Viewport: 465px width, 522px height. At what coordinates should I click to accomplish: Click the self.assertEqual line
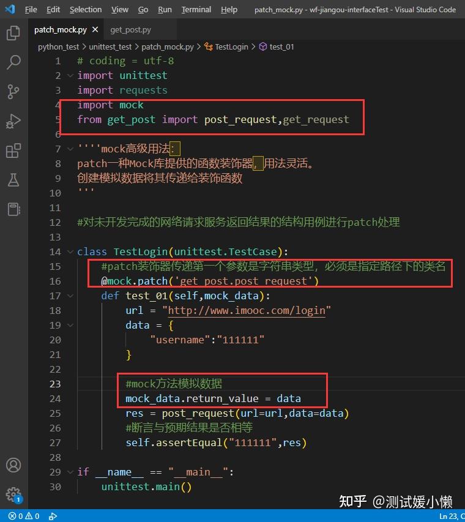tap(216, 443)
